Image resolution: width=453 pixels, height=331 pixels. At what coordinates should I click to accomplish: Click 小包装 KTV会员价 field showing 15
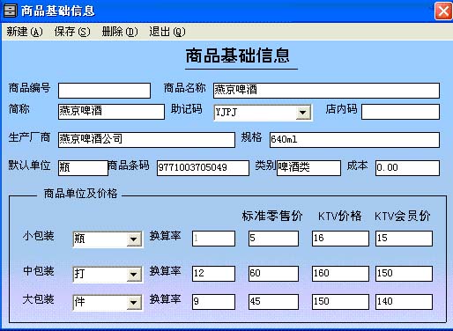pos(404,239)
